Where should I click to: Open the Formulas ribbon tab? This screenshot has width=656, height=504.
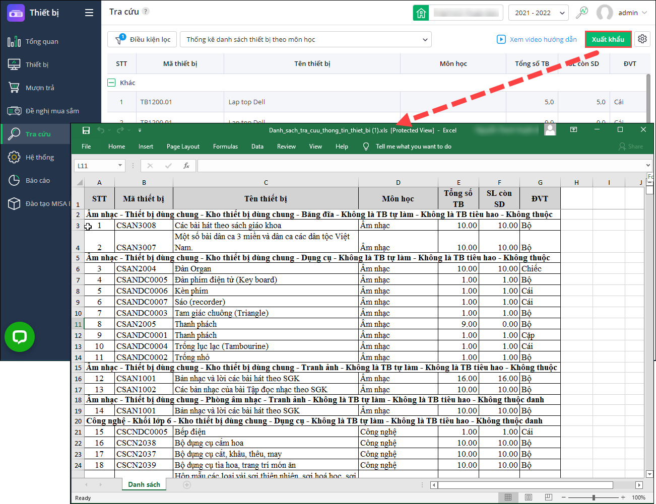pyautogui.click(x=225, y=147)
